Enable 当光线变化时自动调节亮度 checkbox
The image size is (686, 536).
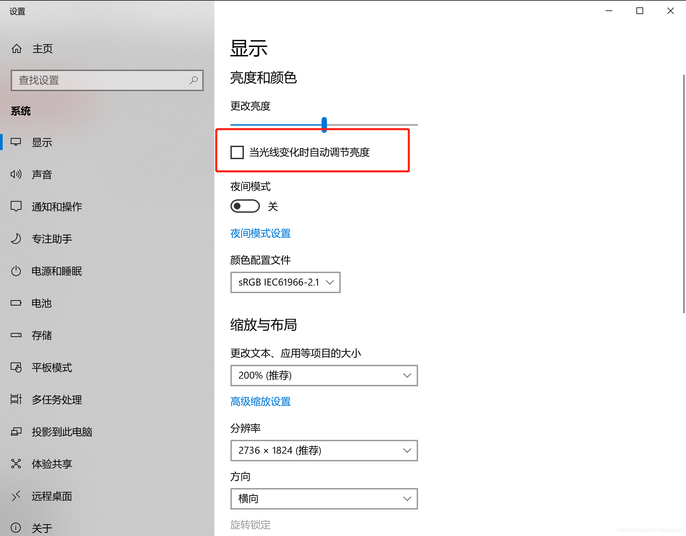click(237, 152)
